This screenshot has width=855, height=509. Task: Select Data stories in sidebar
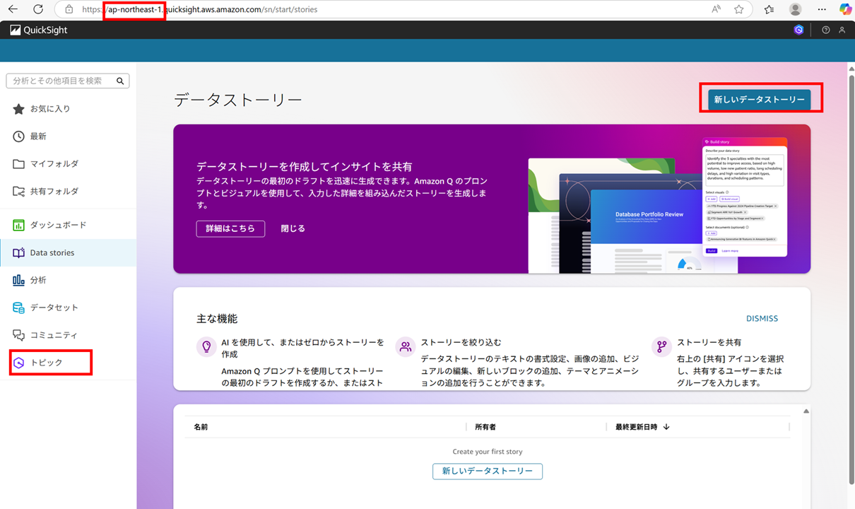click(68, 252)
